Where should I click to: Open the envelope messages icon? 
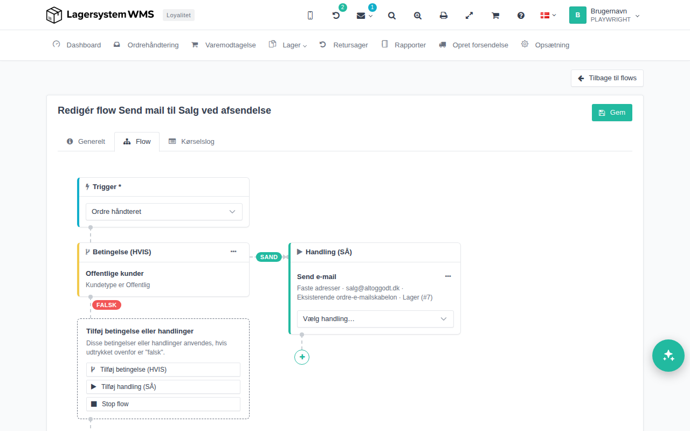364,16
